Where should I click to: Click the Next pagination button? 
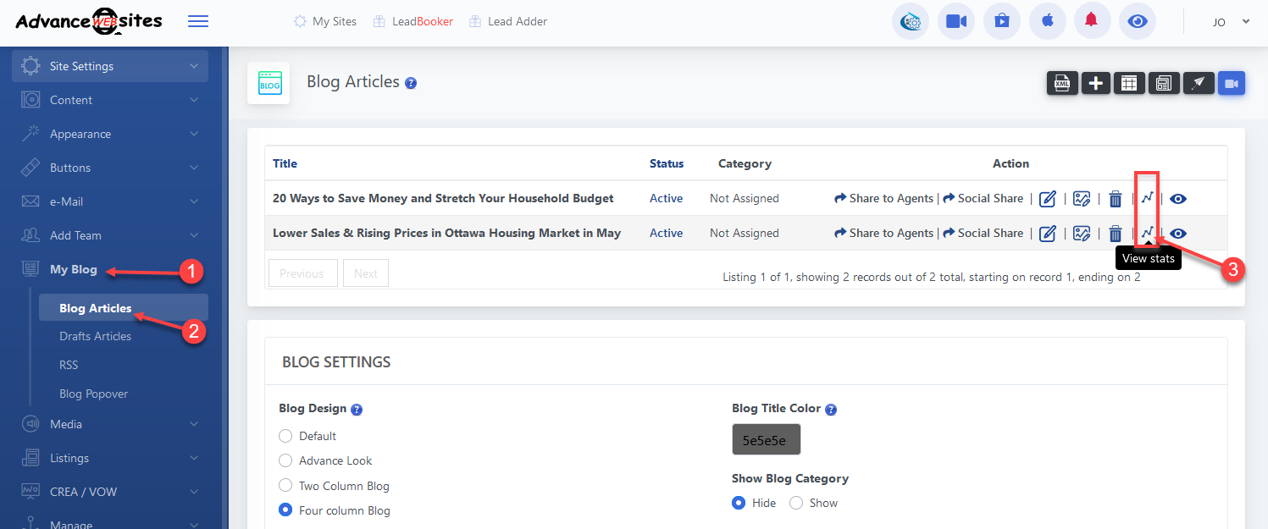[366, 273]
